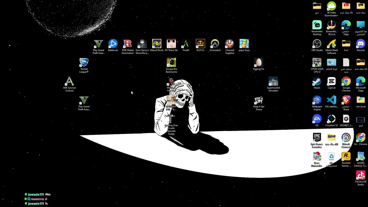
Task: Select the Microsoft Edge shortcut
Action: [x=361, y=84]
